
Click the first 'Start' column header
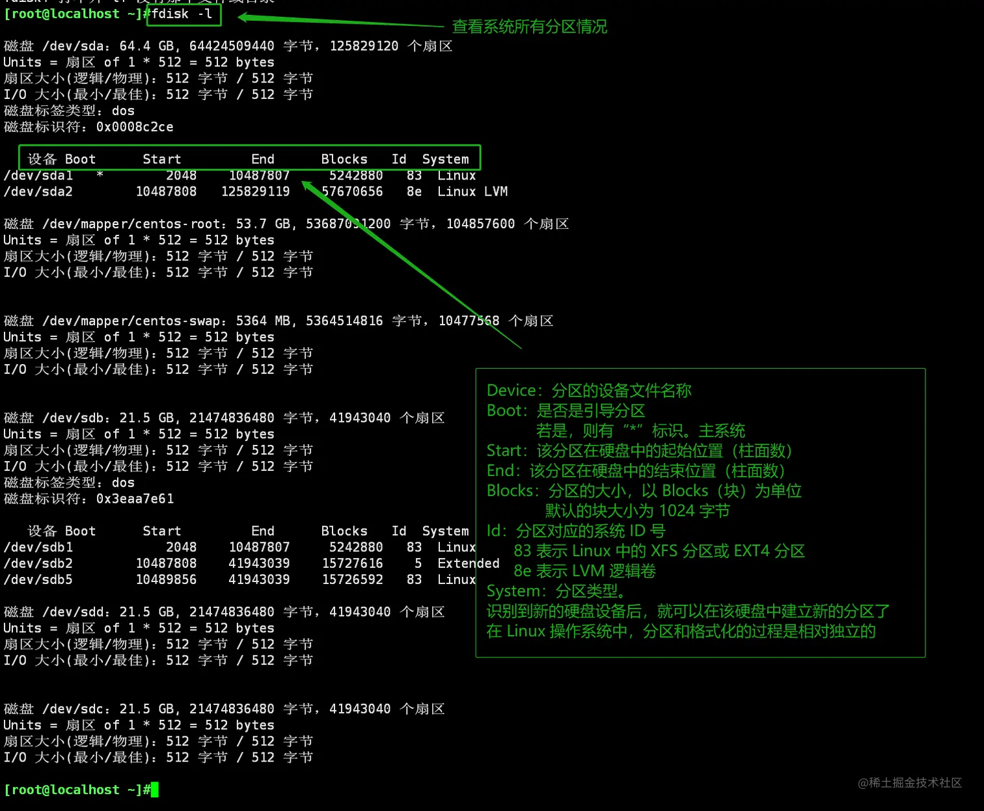[x=162, y=159]
